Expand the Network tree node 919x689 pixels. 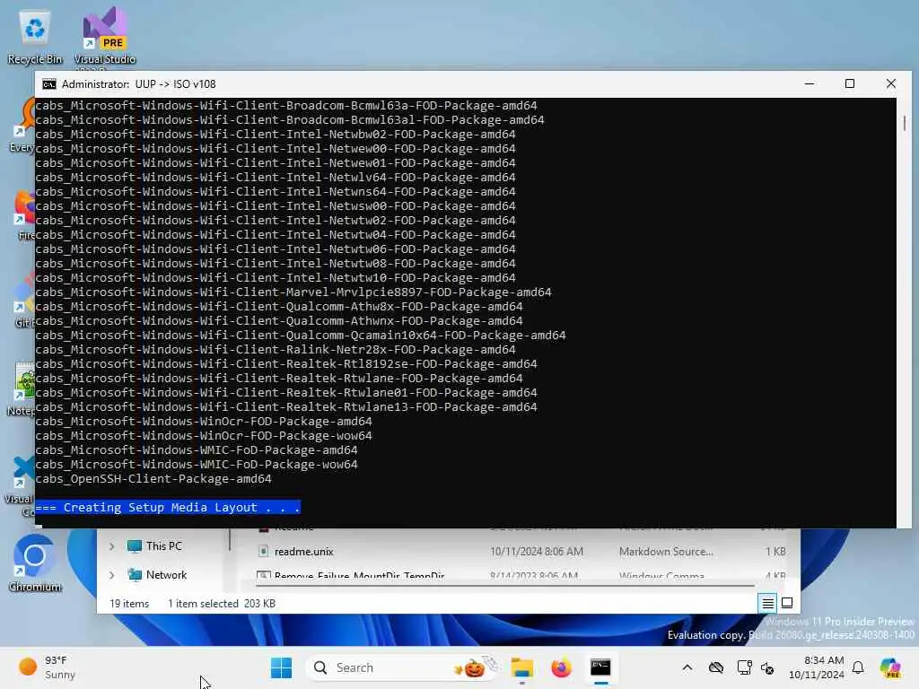point(112,575)
